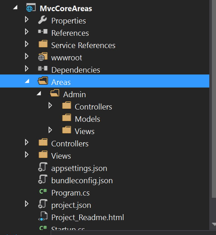Image resolution: width=216 pixels, height=235 pixels.
Task: Expand the wwwroot node
Action: 27,56
